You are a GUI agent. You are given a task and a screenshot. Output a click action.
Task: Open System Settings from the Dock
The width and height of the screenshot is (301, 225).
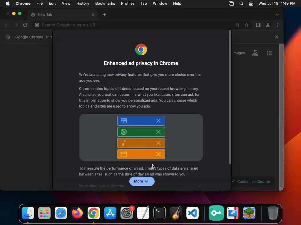(127, 213)
